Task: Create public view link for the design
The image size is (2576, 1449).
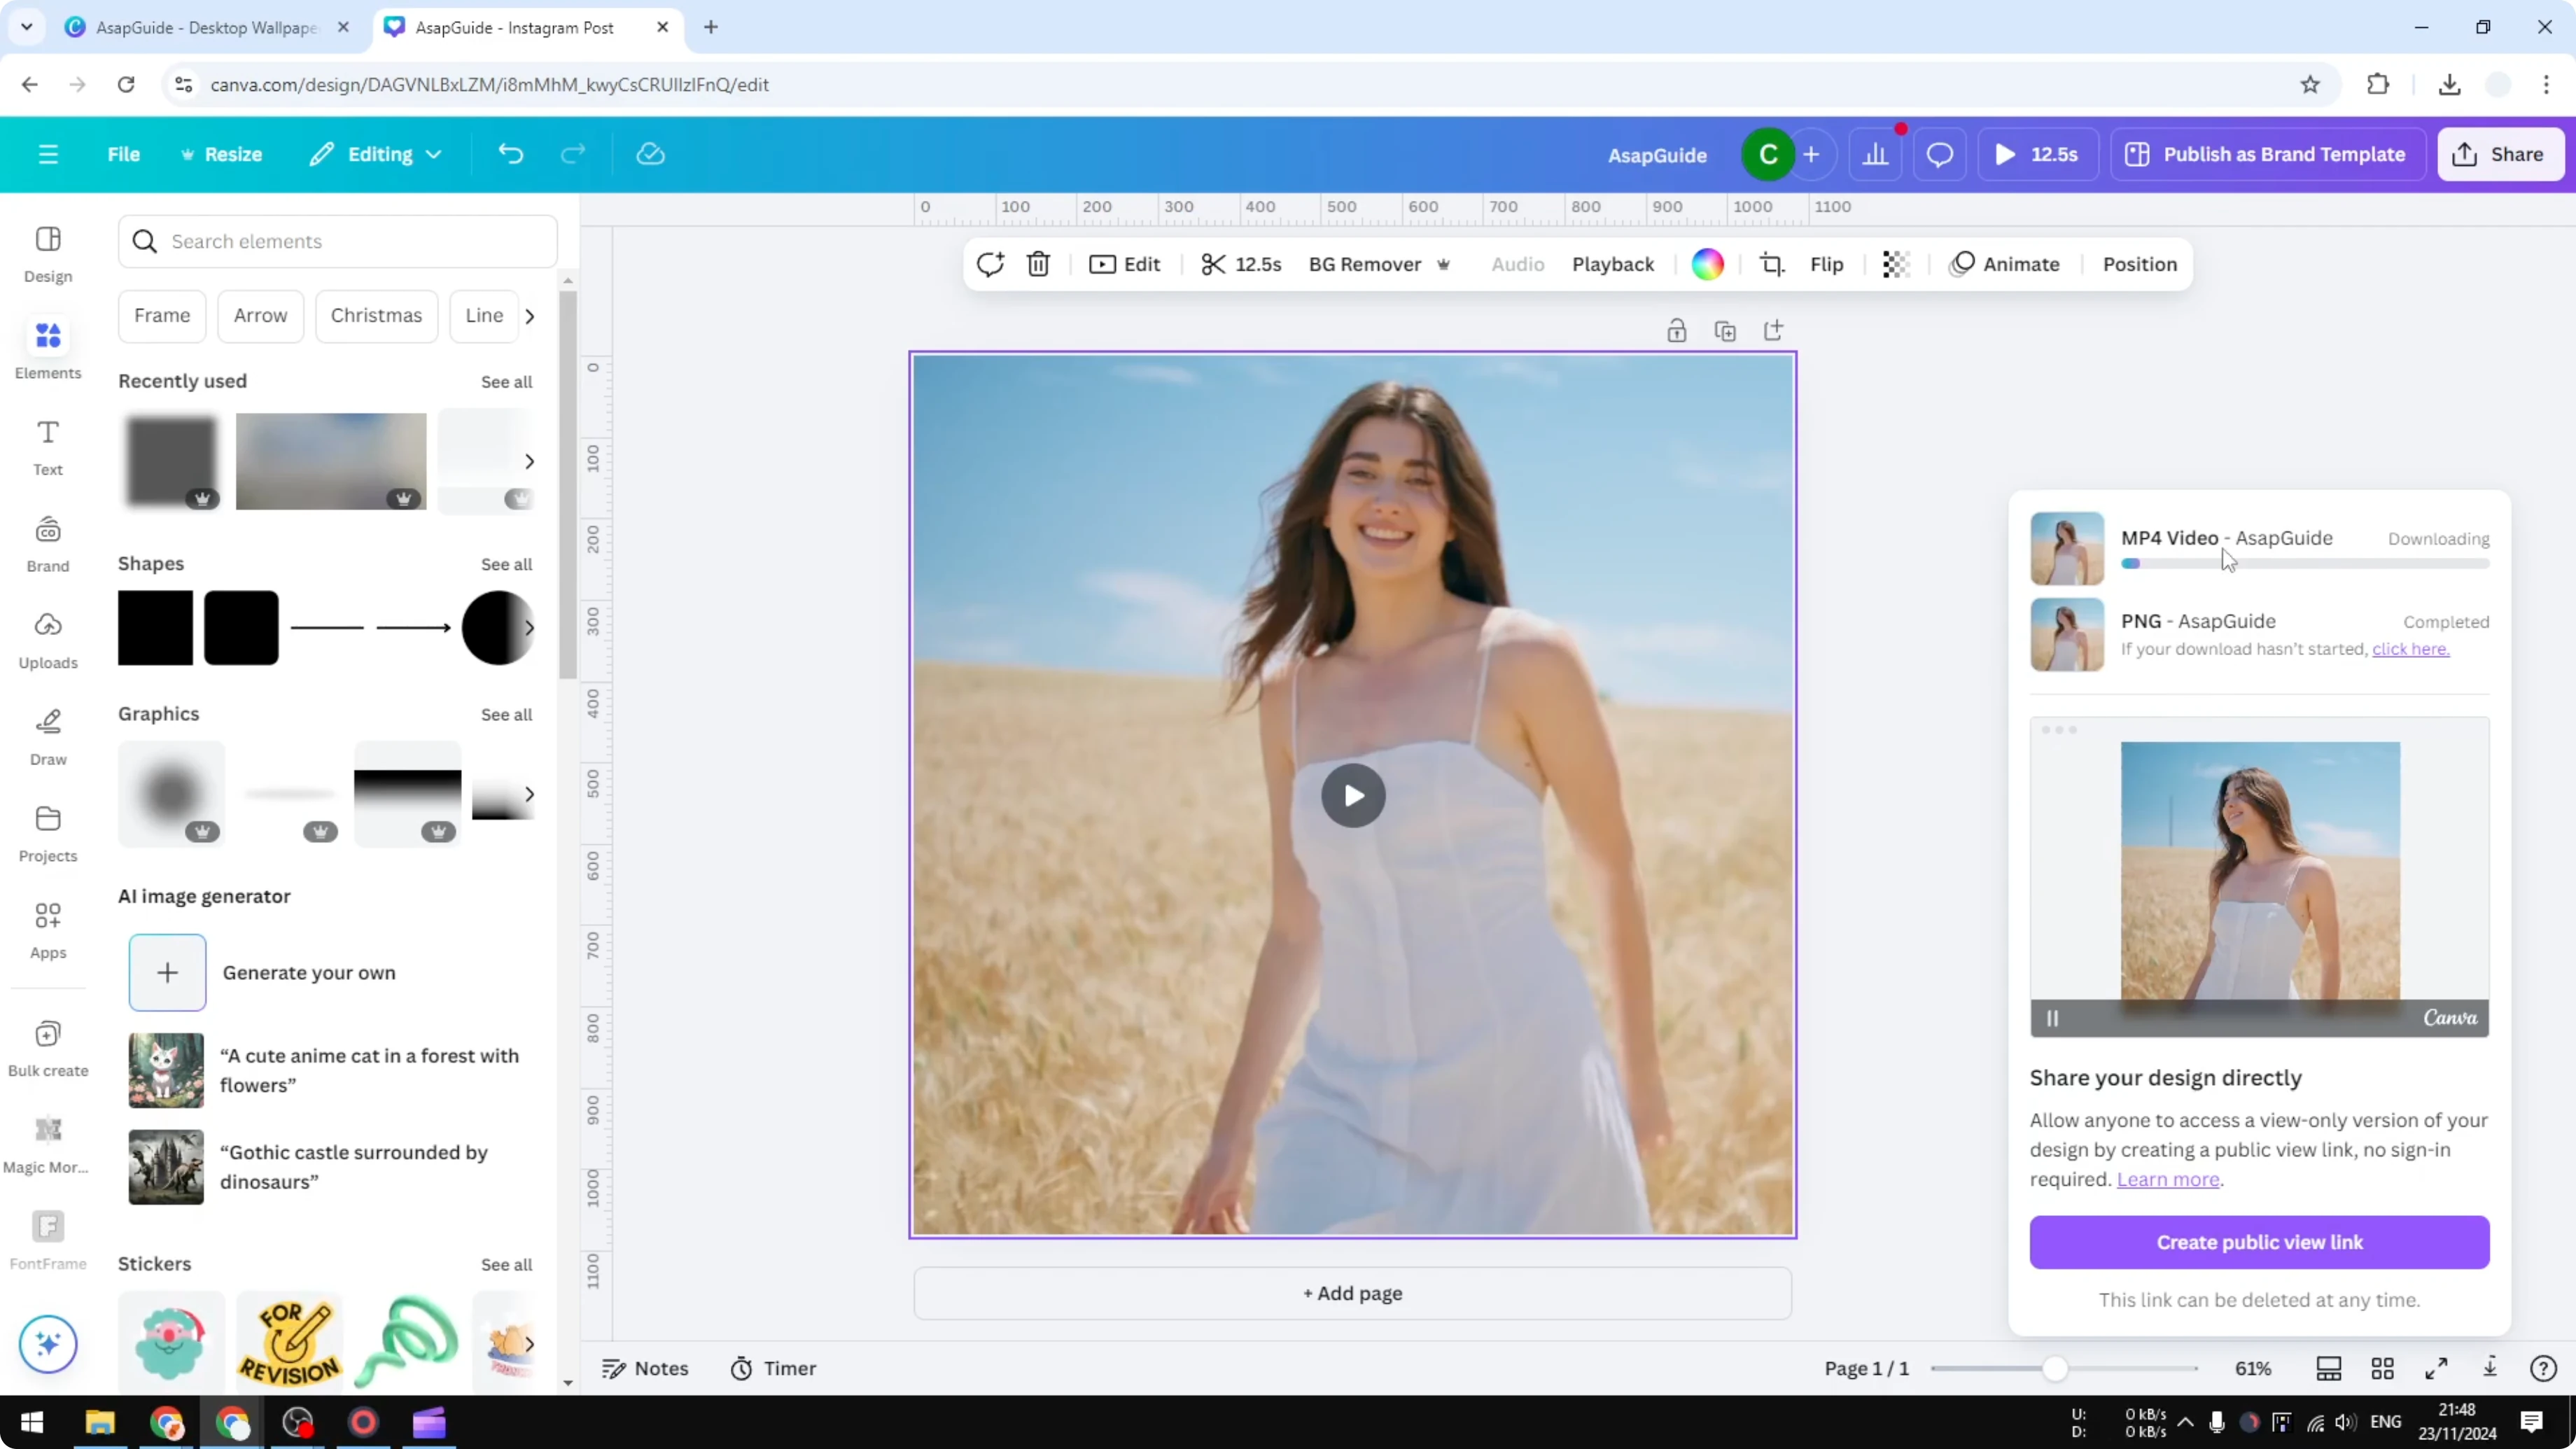Action: 2259,1242
